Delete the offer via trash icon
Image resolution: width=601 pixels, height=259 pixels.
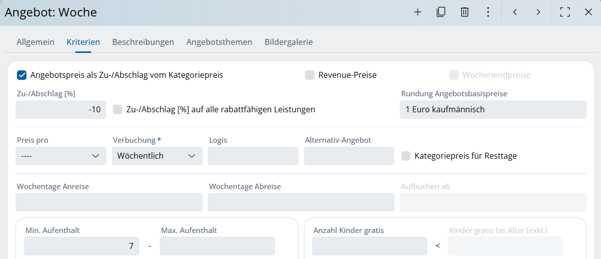465,12
